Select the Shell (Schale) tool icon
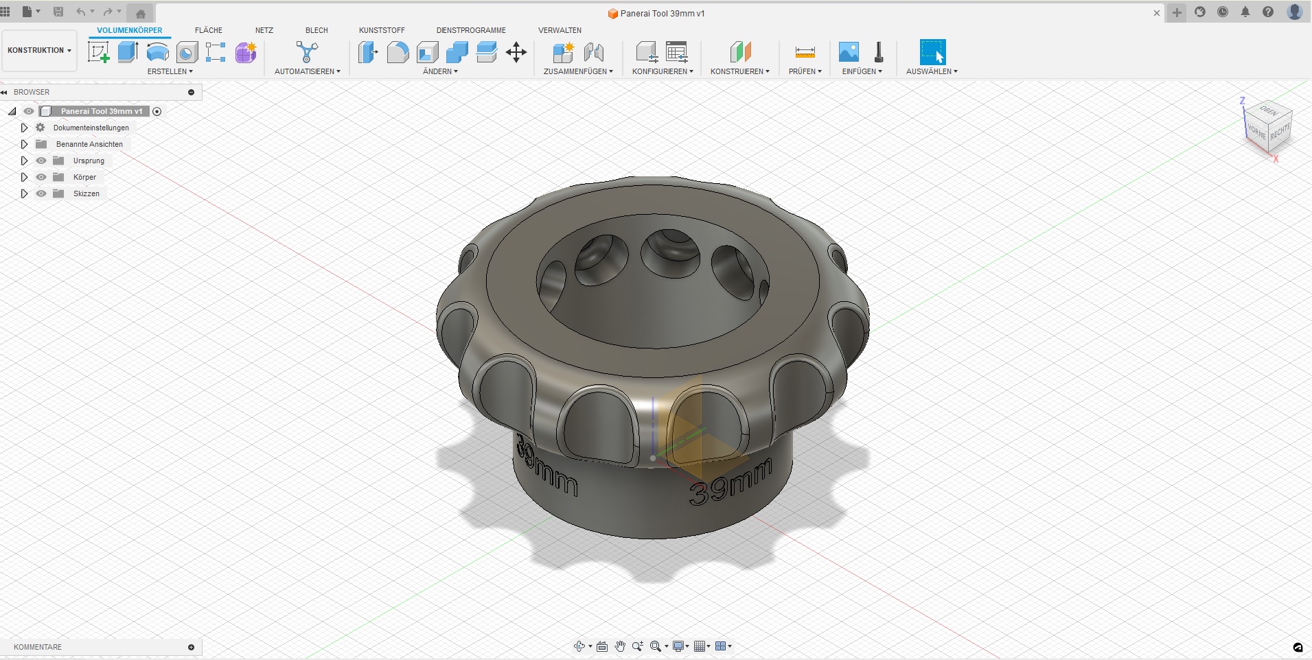Image resolution: width=1312 pixels, height=660 pixels. 427,52
